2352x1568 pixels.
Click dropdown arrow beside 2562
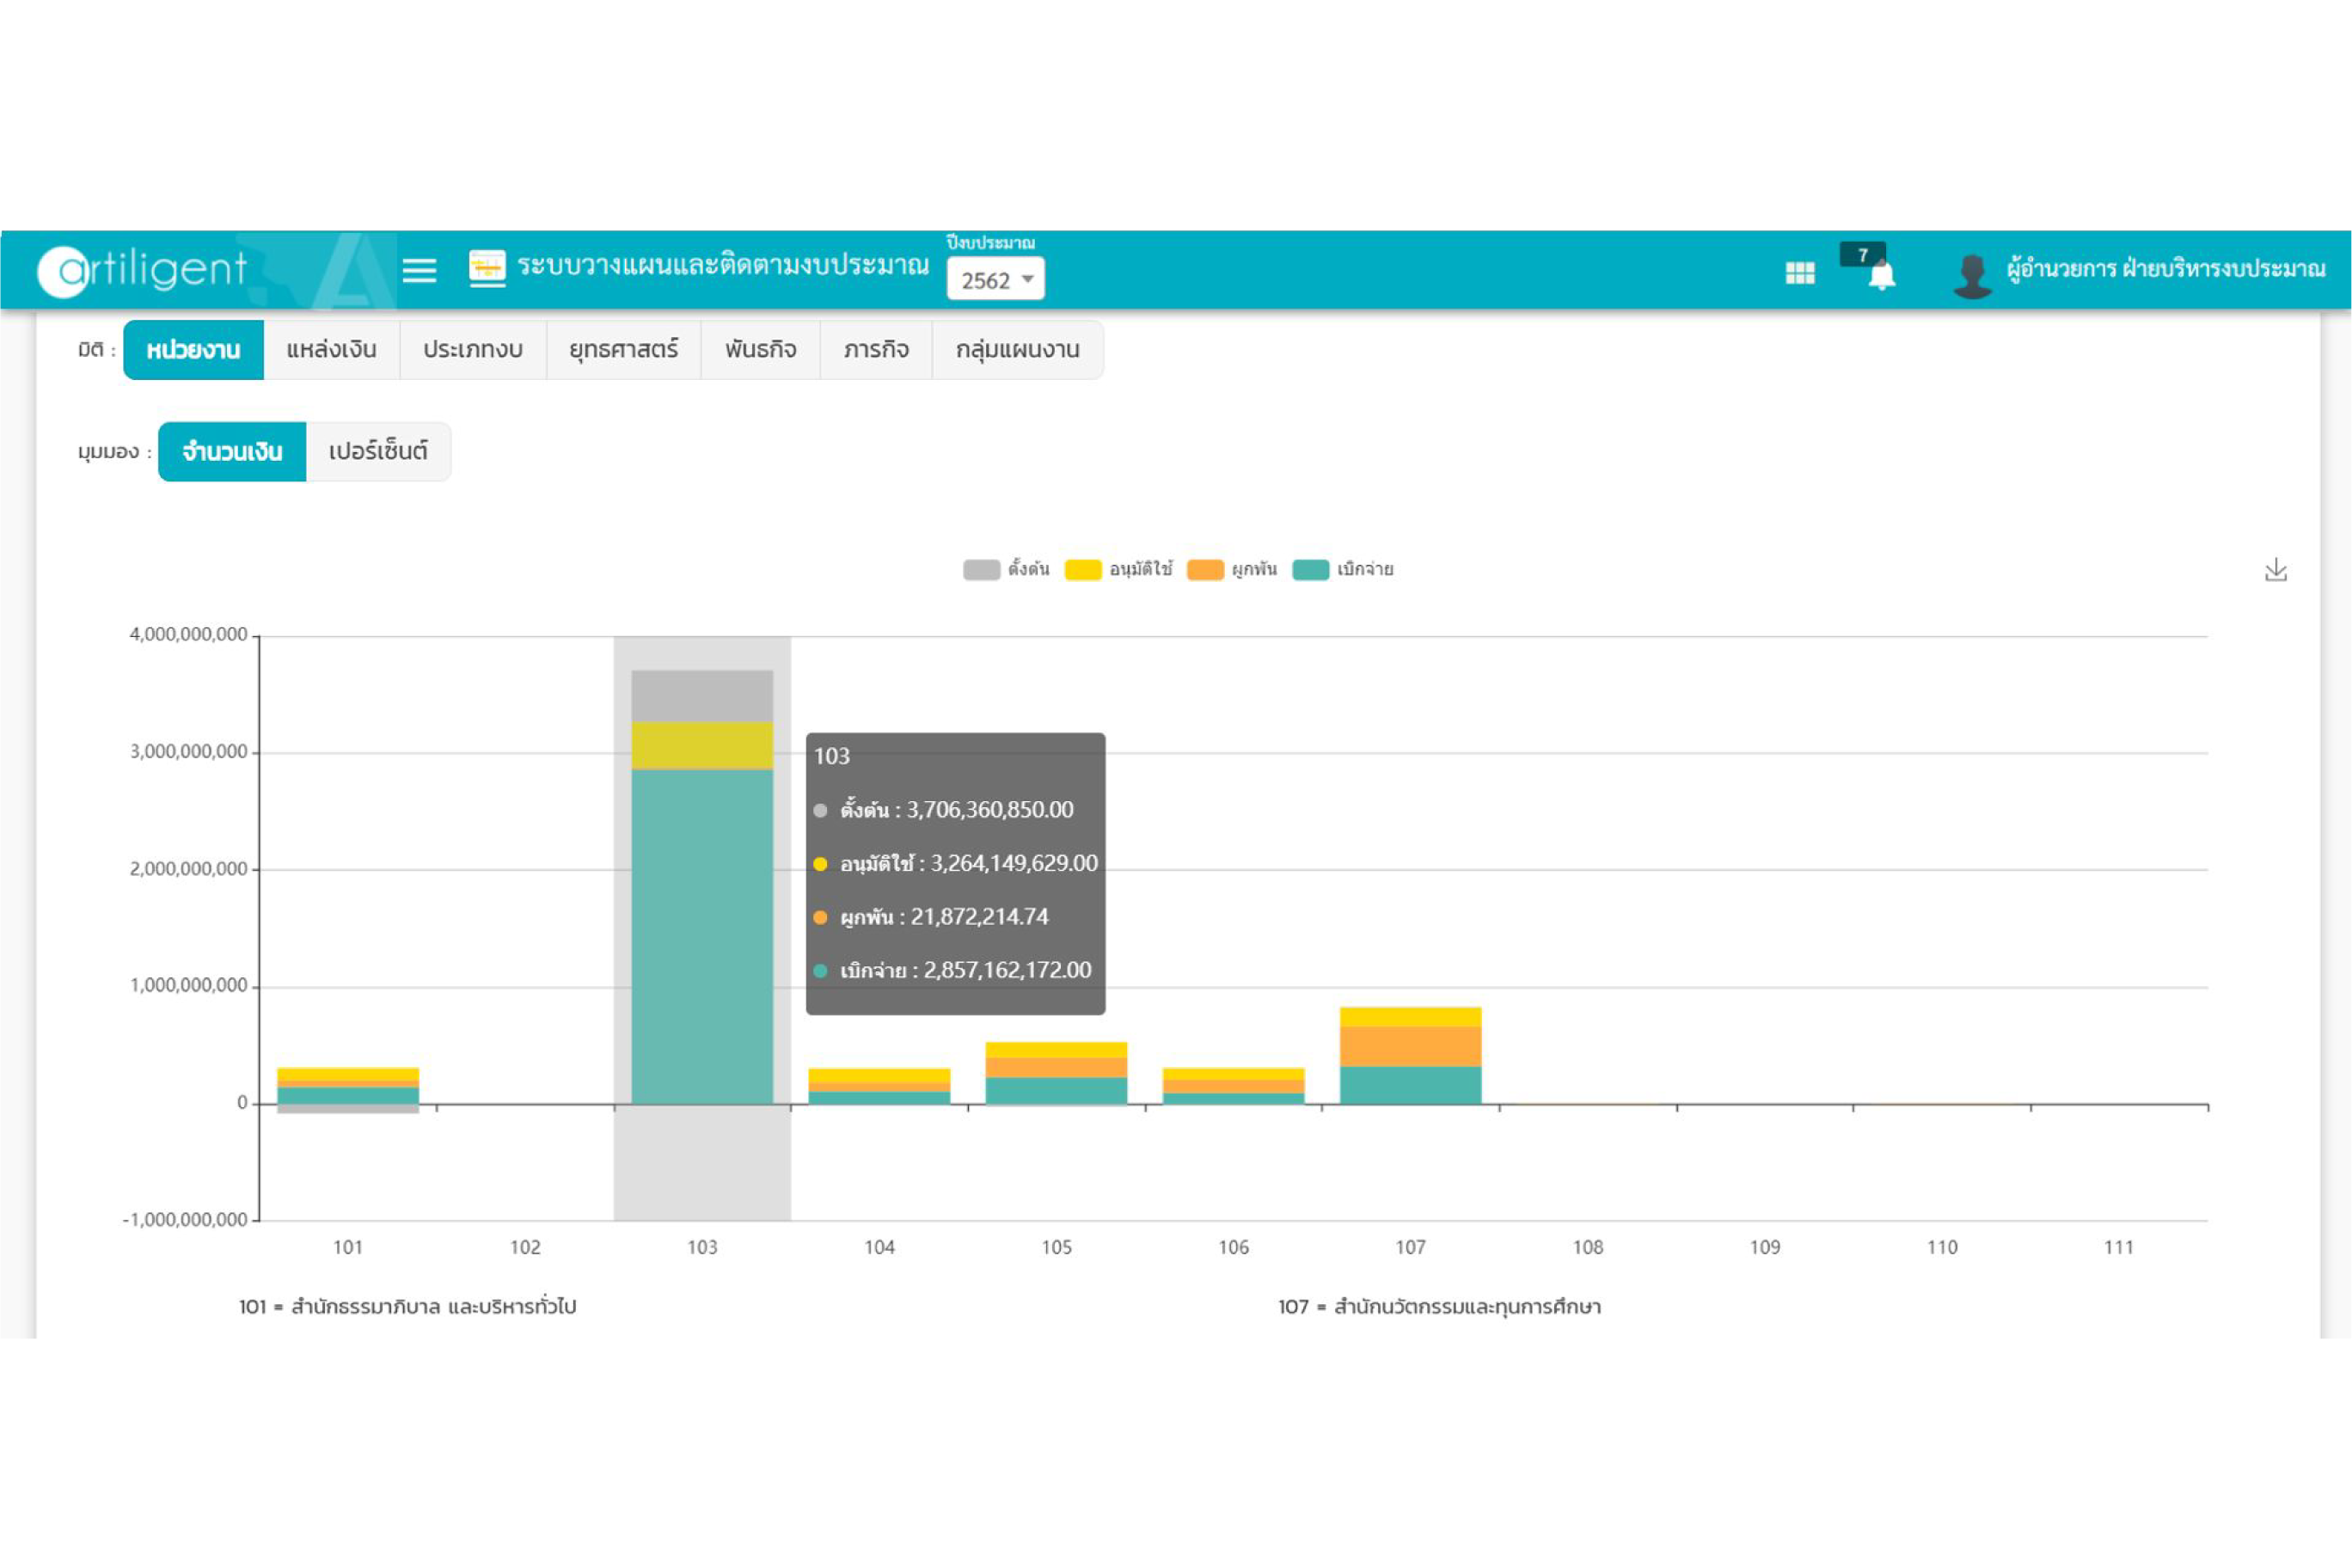tap(1027, 280)
